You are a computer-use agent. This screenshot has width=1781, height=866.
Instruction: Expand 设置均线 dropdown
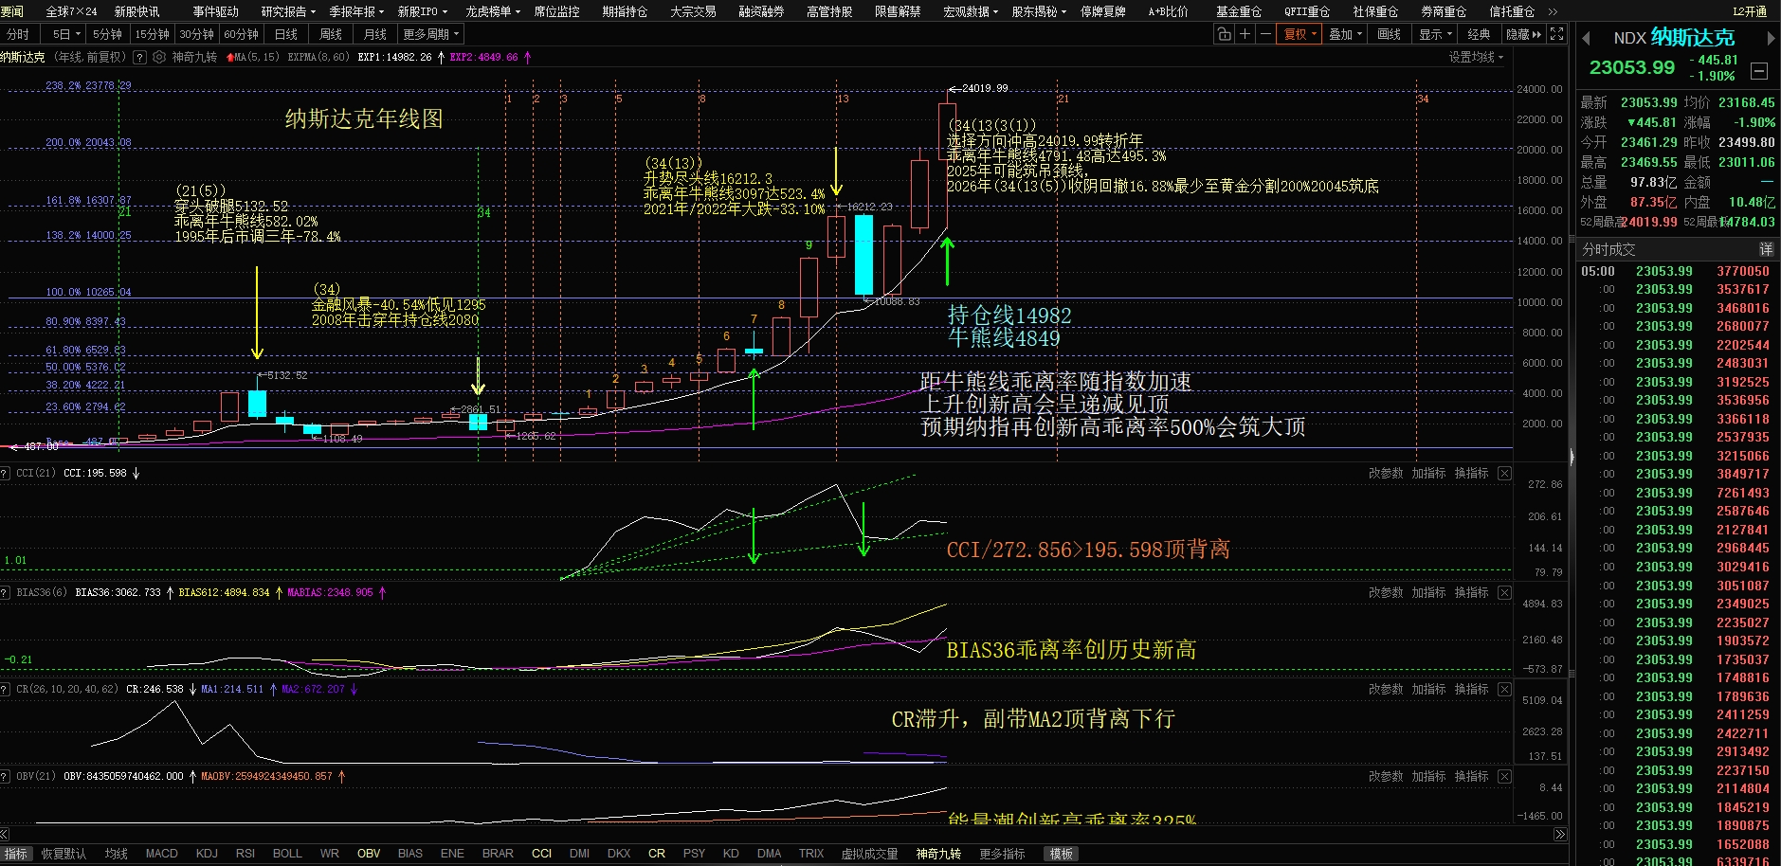(x=1476, y=57)
